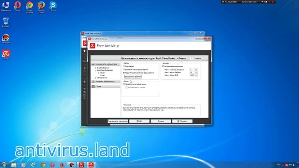The image size is (299, 168).
Task: Open the Avira desktop shortcut
Action: click(x=6, y=55)
